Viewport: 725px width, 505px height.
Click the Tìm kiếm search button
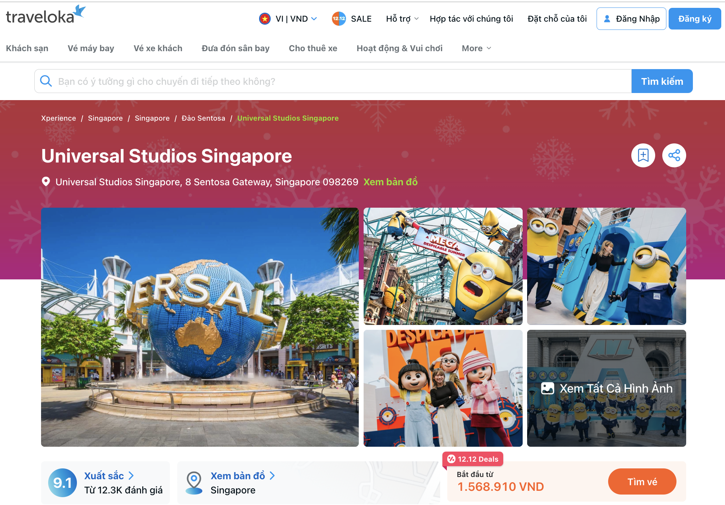pyautogui.click(x=662, y=81)
